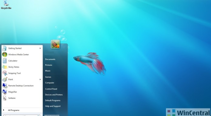Click the Calculator label
This screenshot has height=116, width=211.
pos(13,61)
